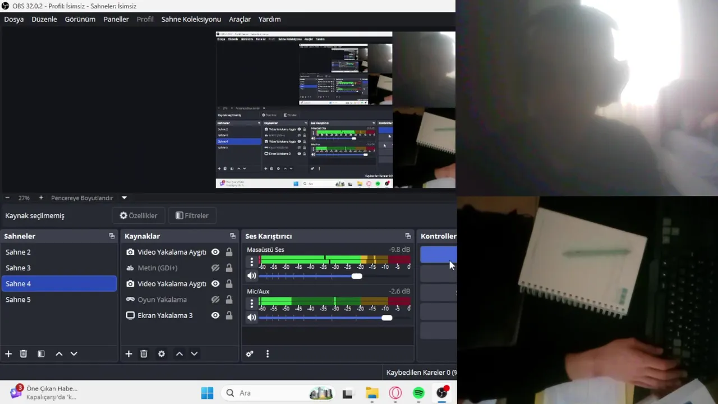Open File Explorer from taskbar

(372, 393)
